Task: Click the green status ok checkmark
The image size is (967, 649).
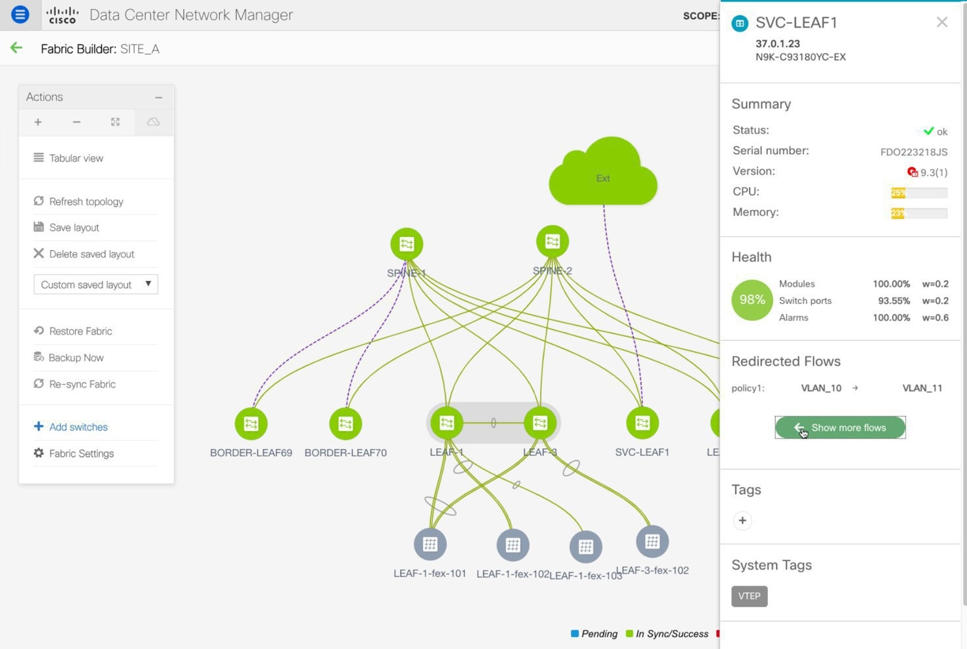Action: (x=929, y=131)
